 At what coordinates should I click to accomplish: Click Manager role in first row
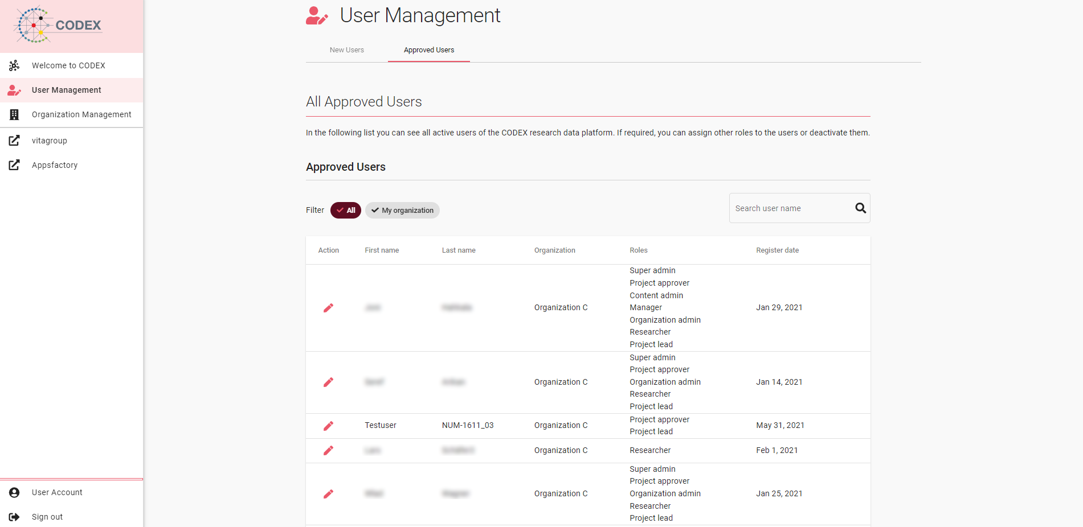pos(646,307)
